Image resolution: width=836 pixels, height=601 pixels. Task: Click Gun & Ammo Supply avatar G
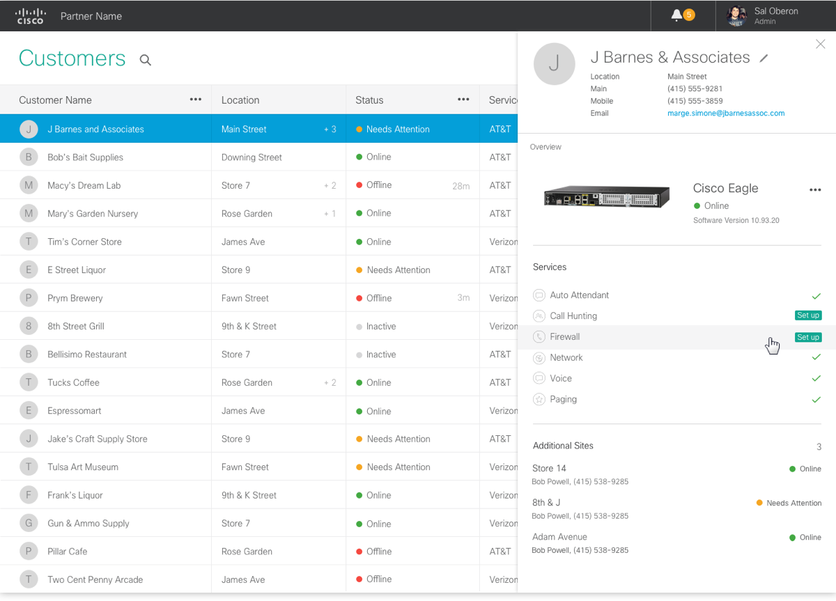pyautogui.click(x=29, y=523)
